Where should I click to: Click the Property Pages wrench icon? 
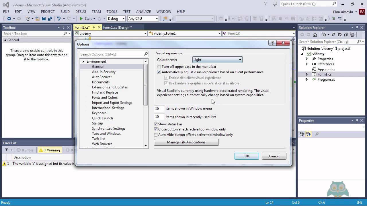(x=317, y=134)
